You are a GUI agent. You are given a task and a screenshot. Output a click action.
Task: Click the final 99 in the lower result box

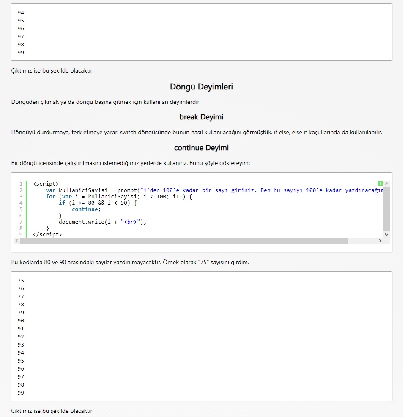(21, 393)
